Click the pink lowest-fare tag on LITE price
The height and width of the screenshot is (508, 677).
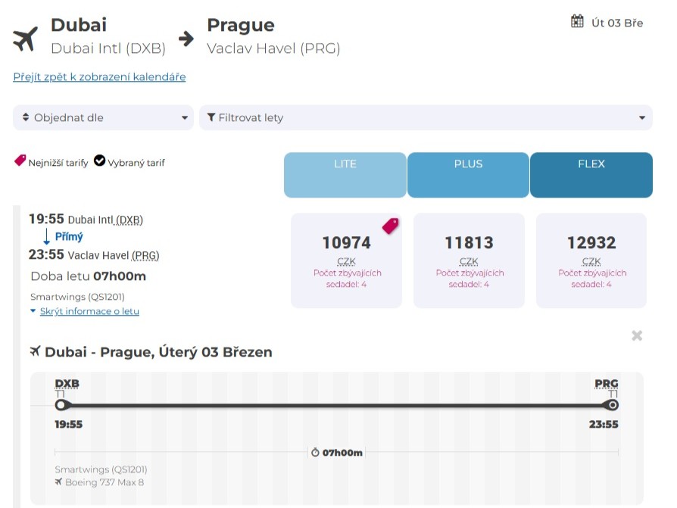[x=390, y=226]
